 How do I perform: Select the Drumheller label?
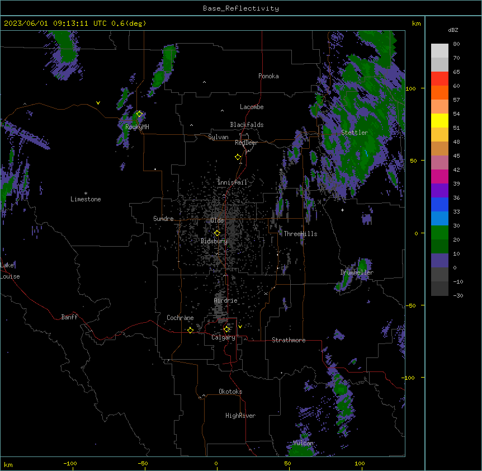[x=357, y=272]
